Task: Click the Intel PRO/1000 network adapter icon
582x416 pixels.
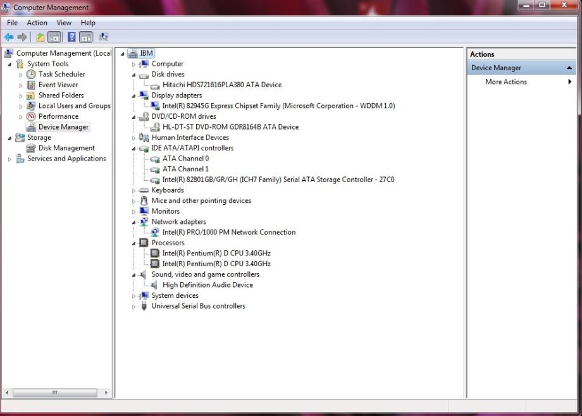Action: pos(155,232)
